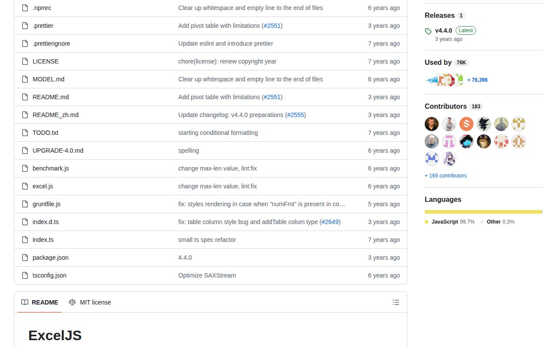
Task: Open the README_zh.md file
Action: point(56,115)
